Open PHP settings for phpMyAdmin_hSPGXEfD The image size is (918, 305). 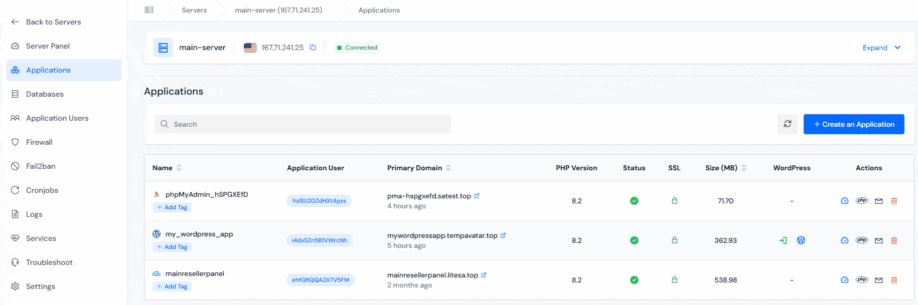862,201
